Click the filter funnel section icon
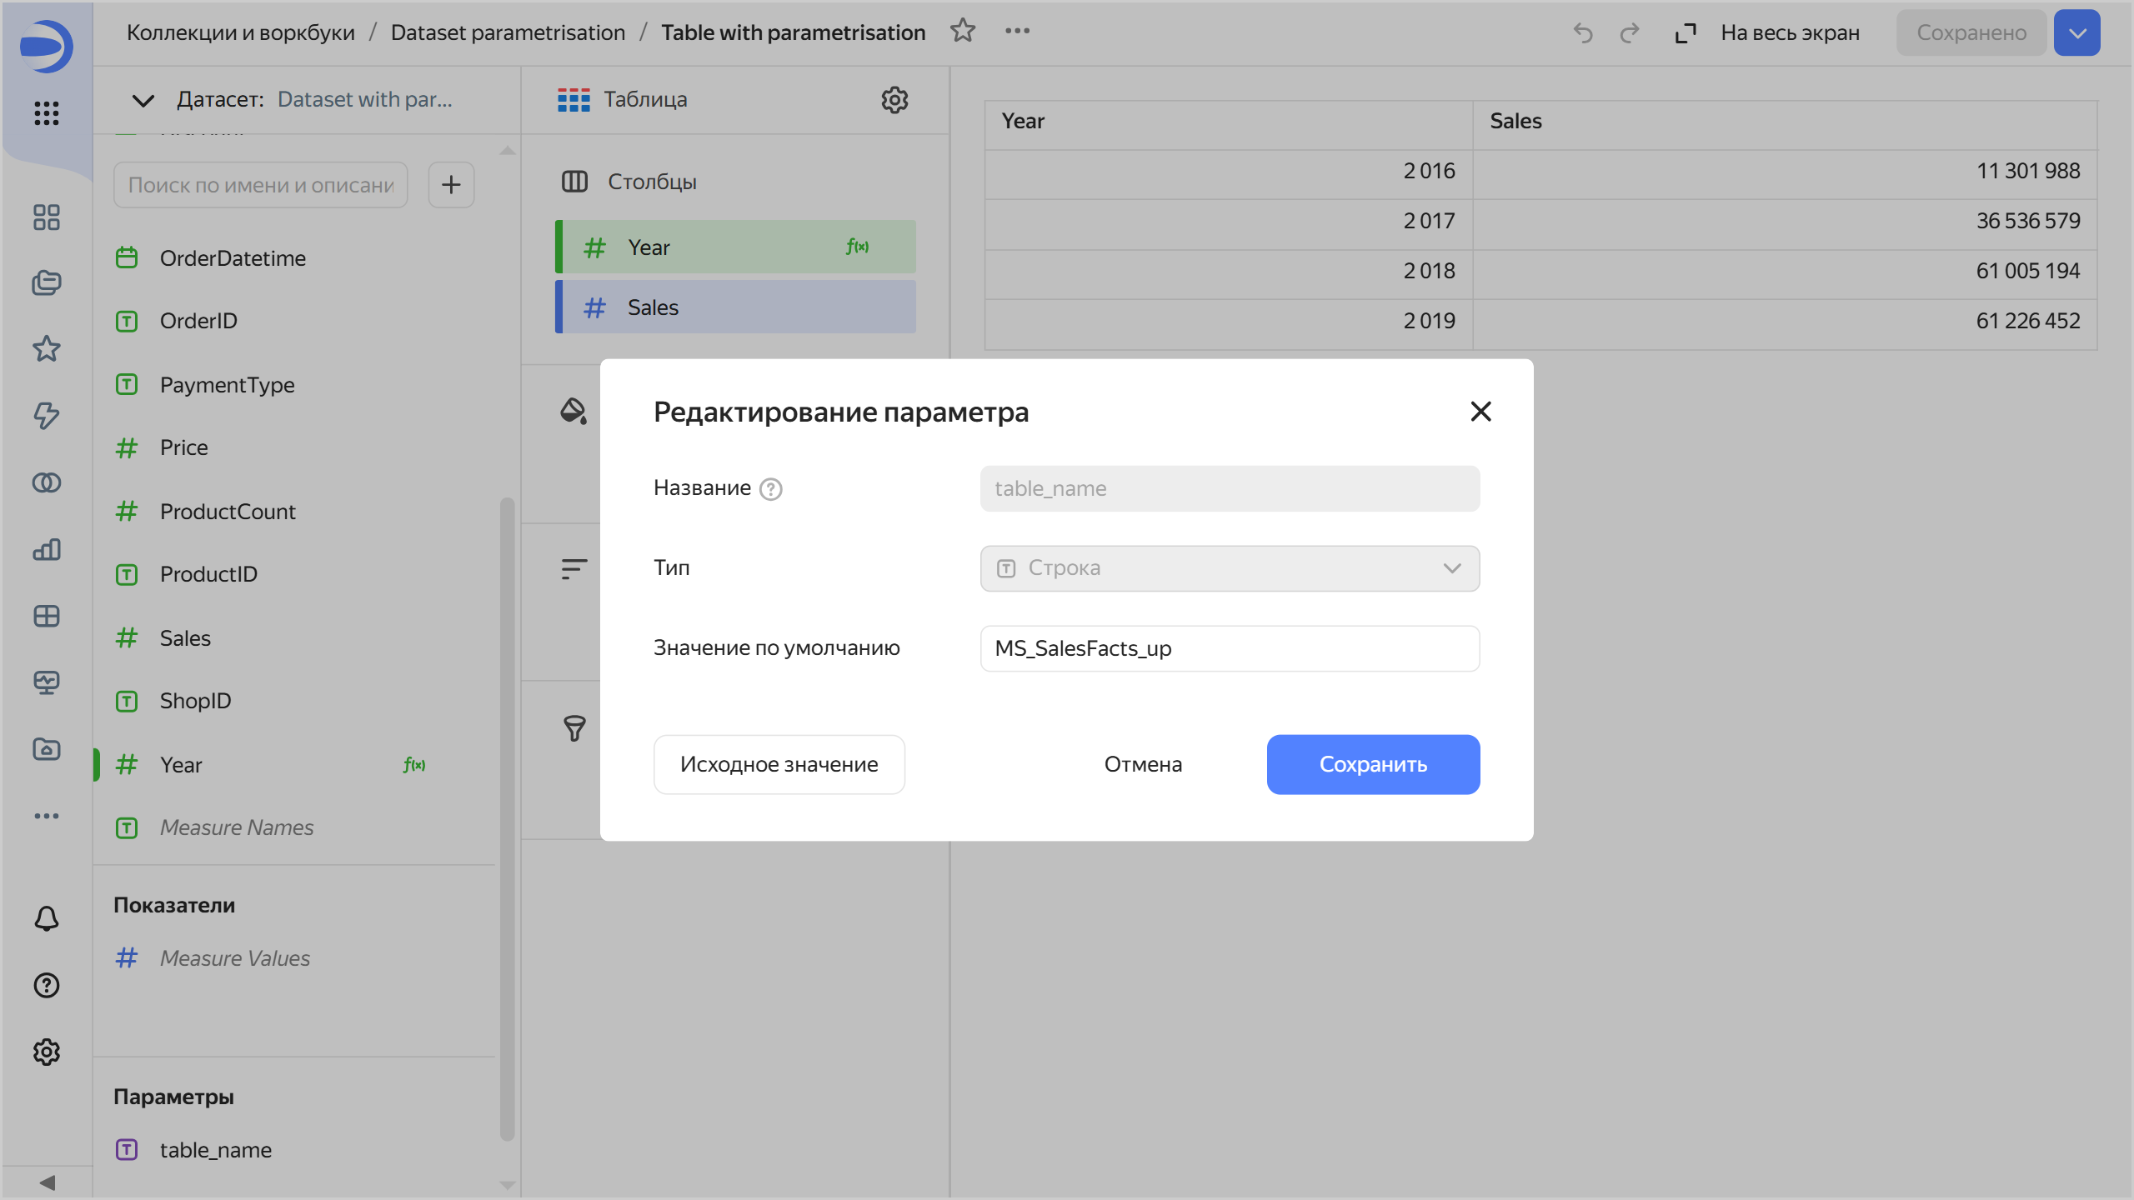This screenshot has width=2134, height=1200. point(574,728)
